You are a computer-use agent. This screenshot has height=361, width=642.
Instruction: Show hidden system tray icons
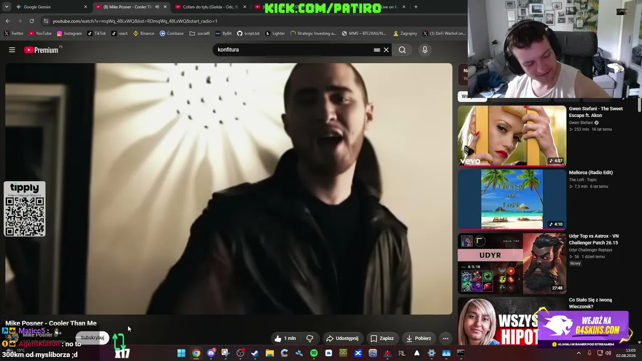[578, 353]
